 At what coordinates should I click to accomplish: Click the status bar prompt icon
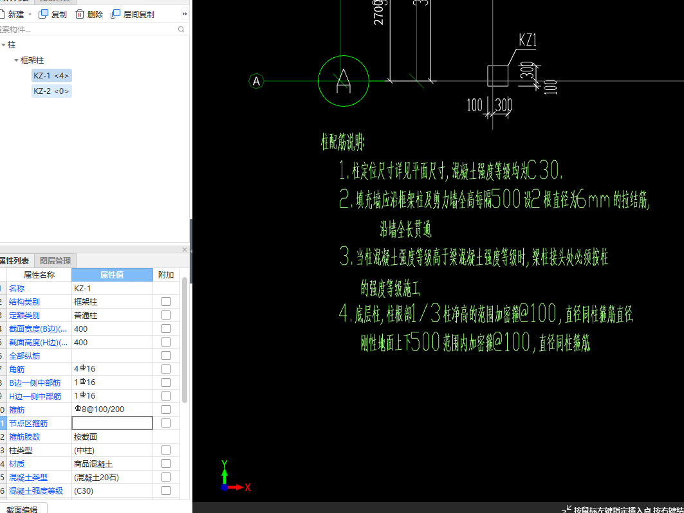point(566,509)
